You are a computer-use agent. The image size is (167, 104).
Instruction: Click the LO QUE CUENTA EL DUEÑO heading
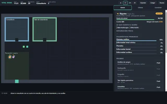(127, 25)
